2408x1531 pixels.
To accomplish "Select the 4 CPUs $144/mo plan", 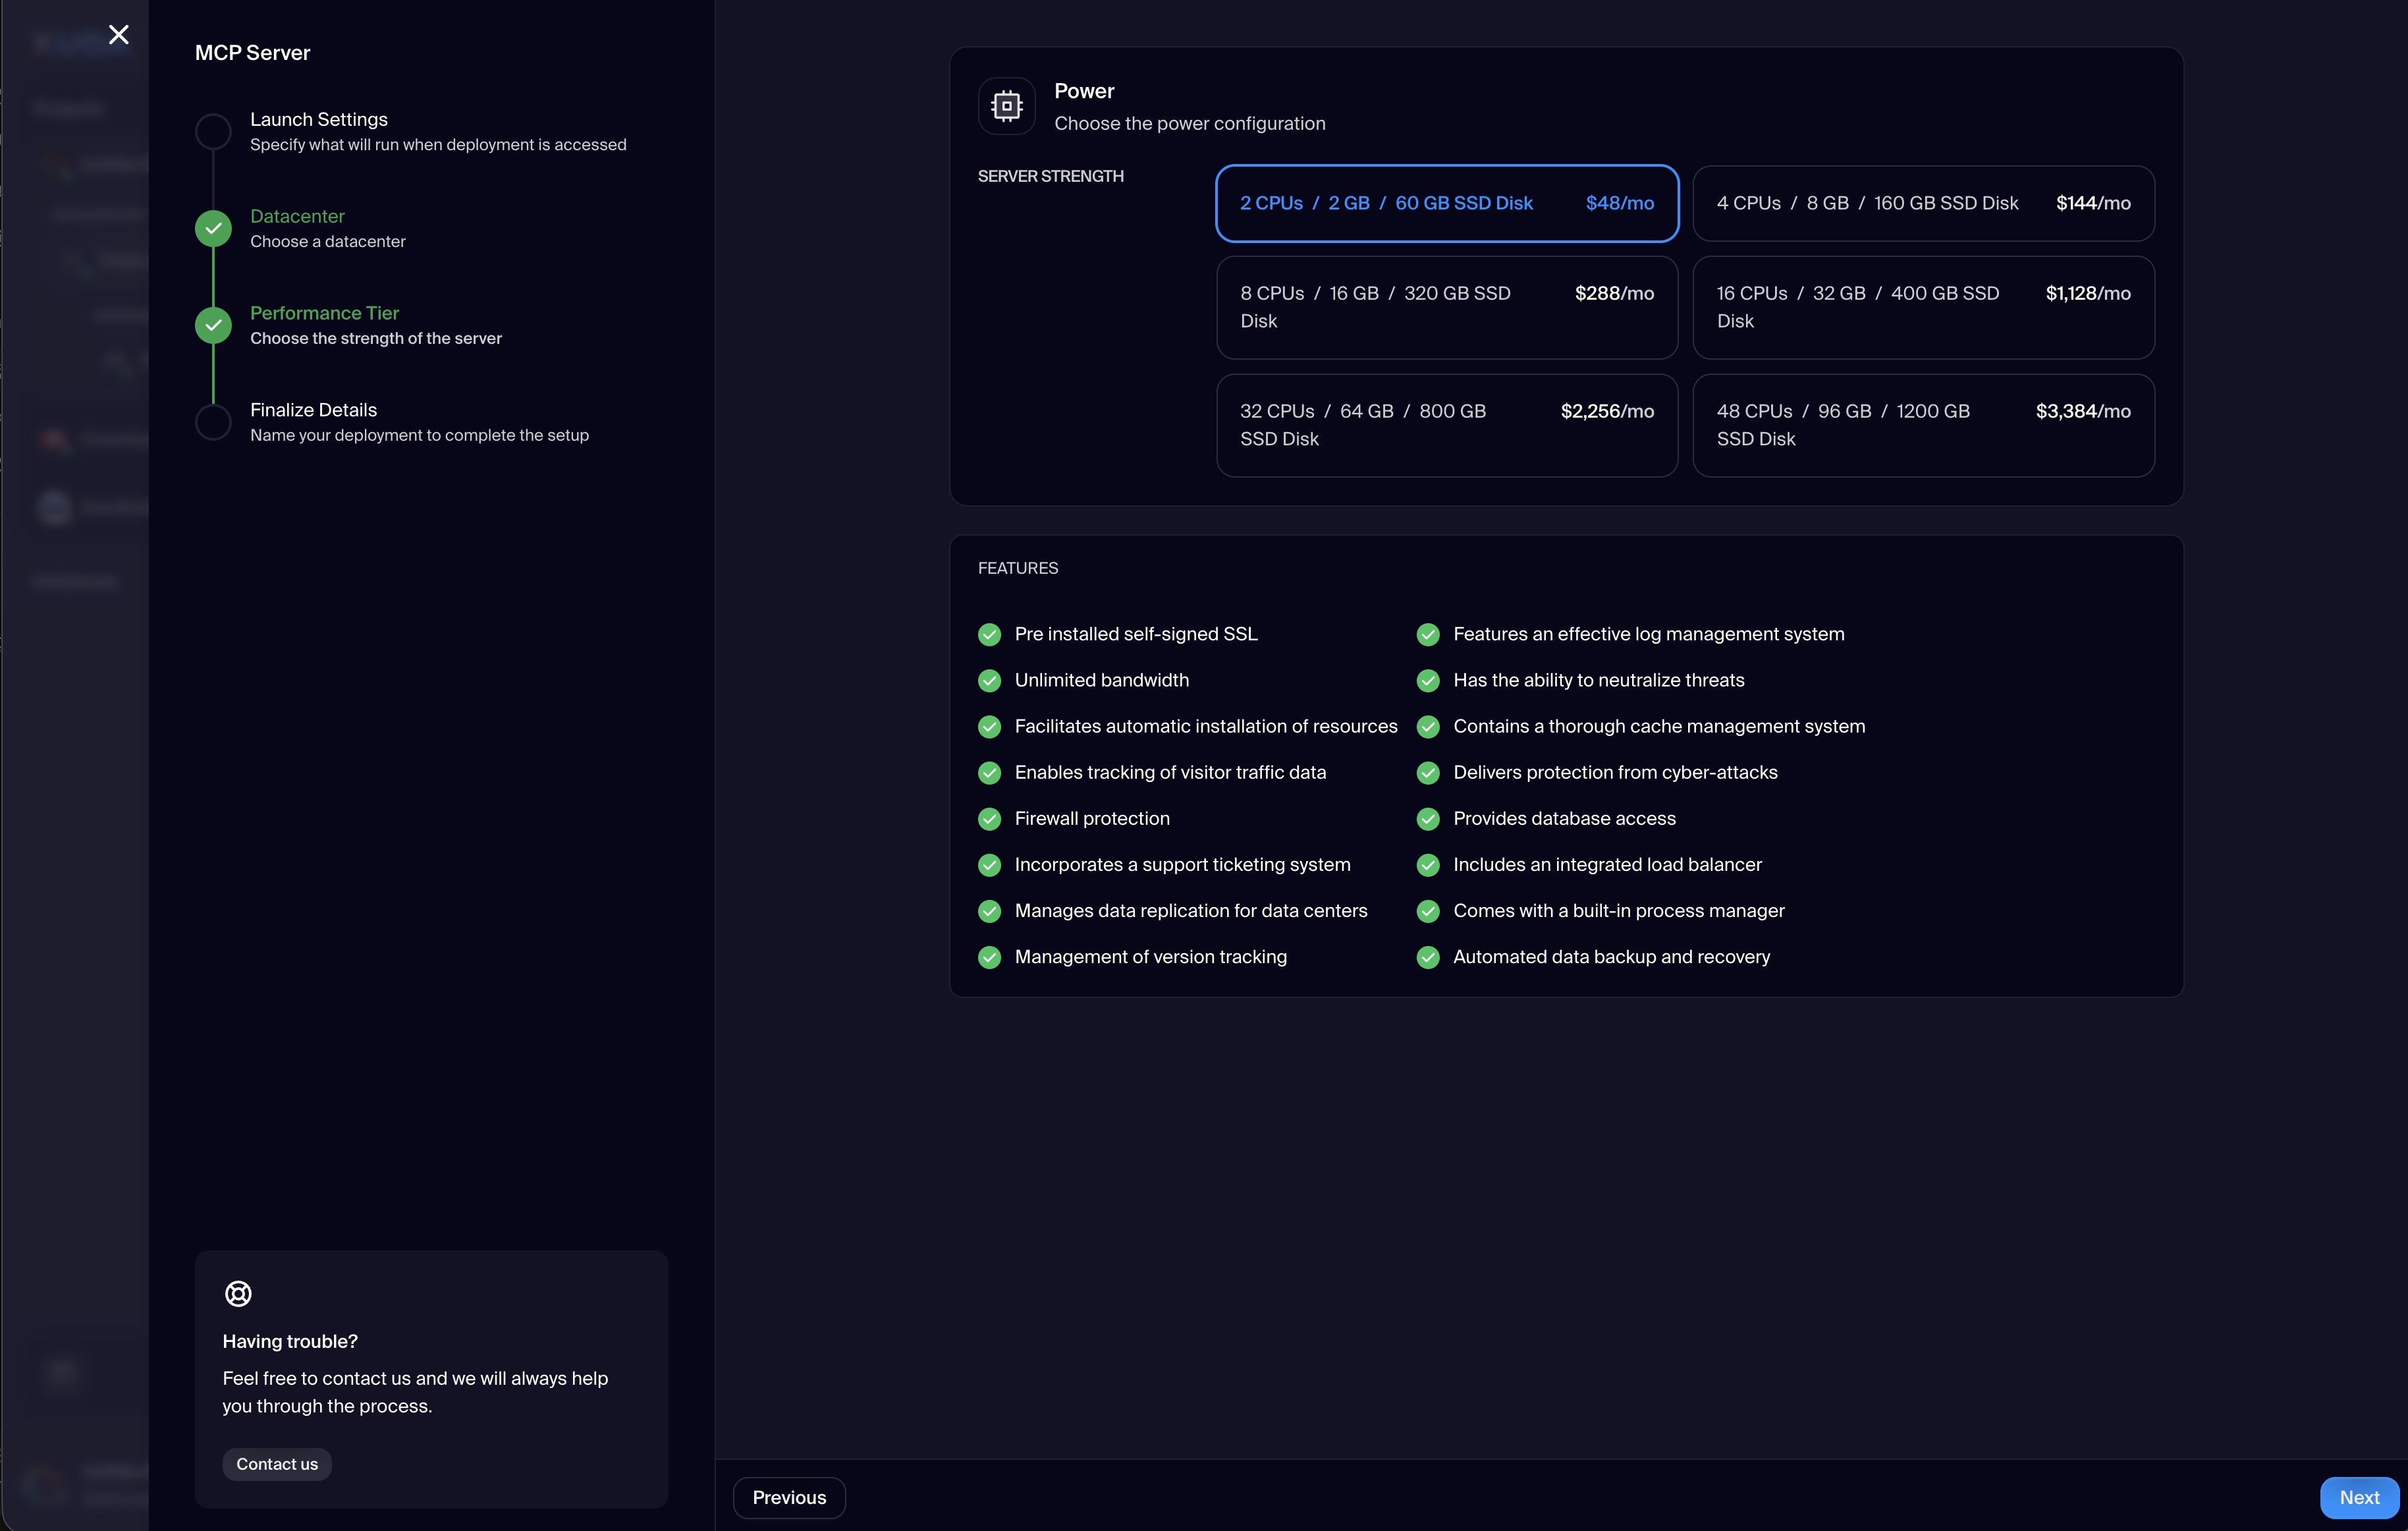I will coord(1922,203).
